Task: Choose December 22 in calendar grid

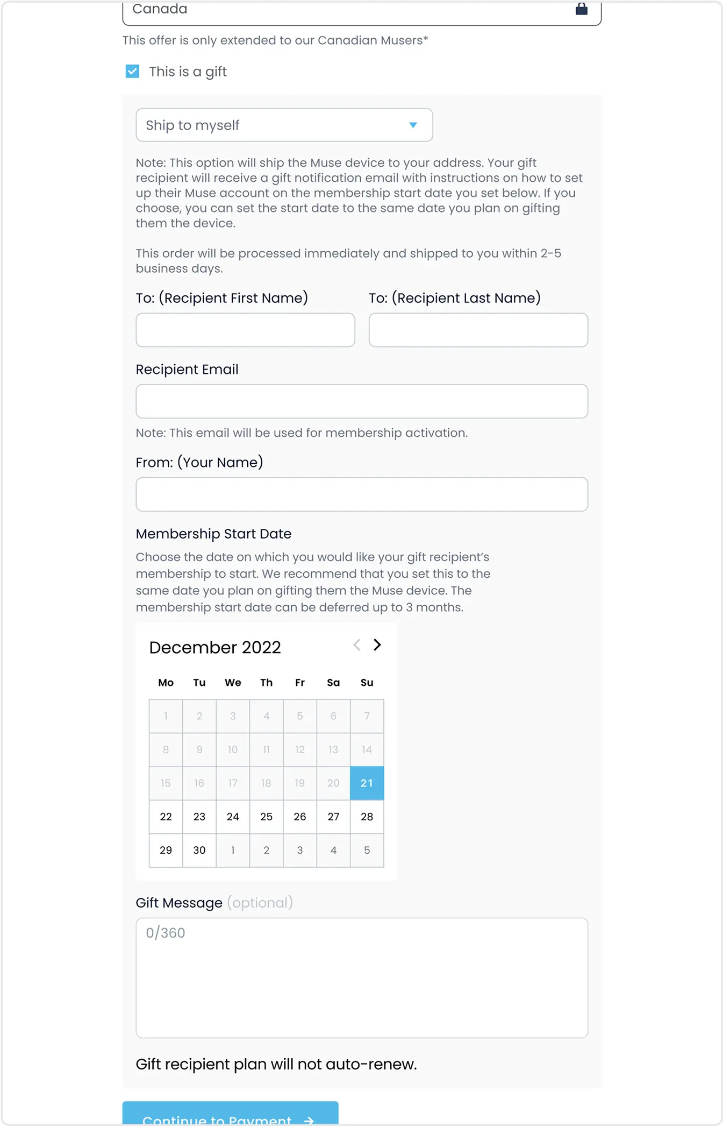Action: [166, 816]
